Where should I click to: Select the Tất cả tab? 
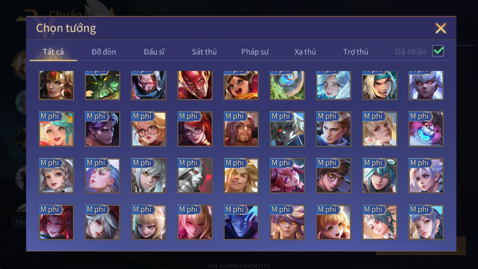pos(53,52)
